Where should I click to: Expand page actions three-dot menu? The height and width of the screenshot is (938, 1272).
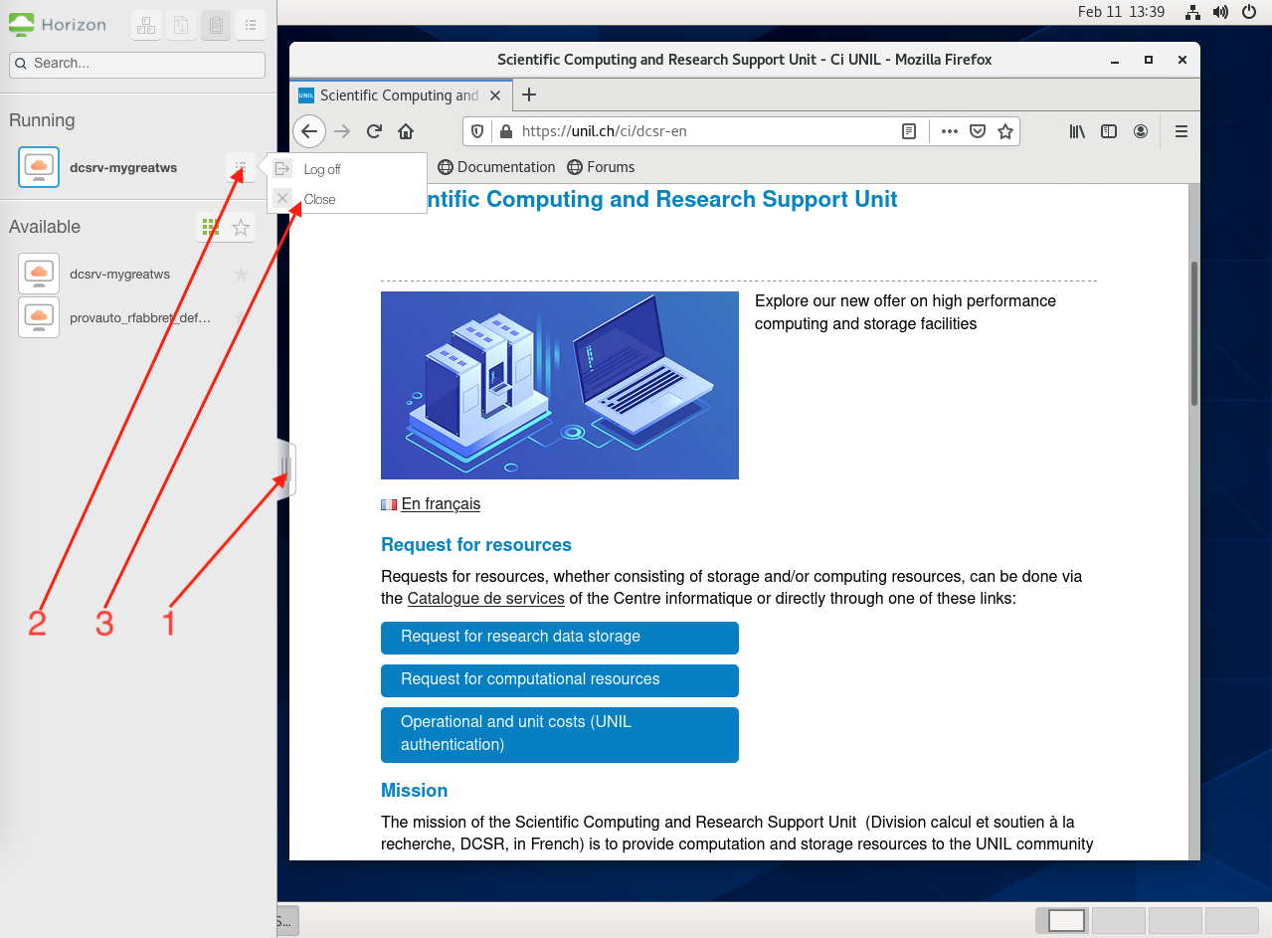coord(949,131)
